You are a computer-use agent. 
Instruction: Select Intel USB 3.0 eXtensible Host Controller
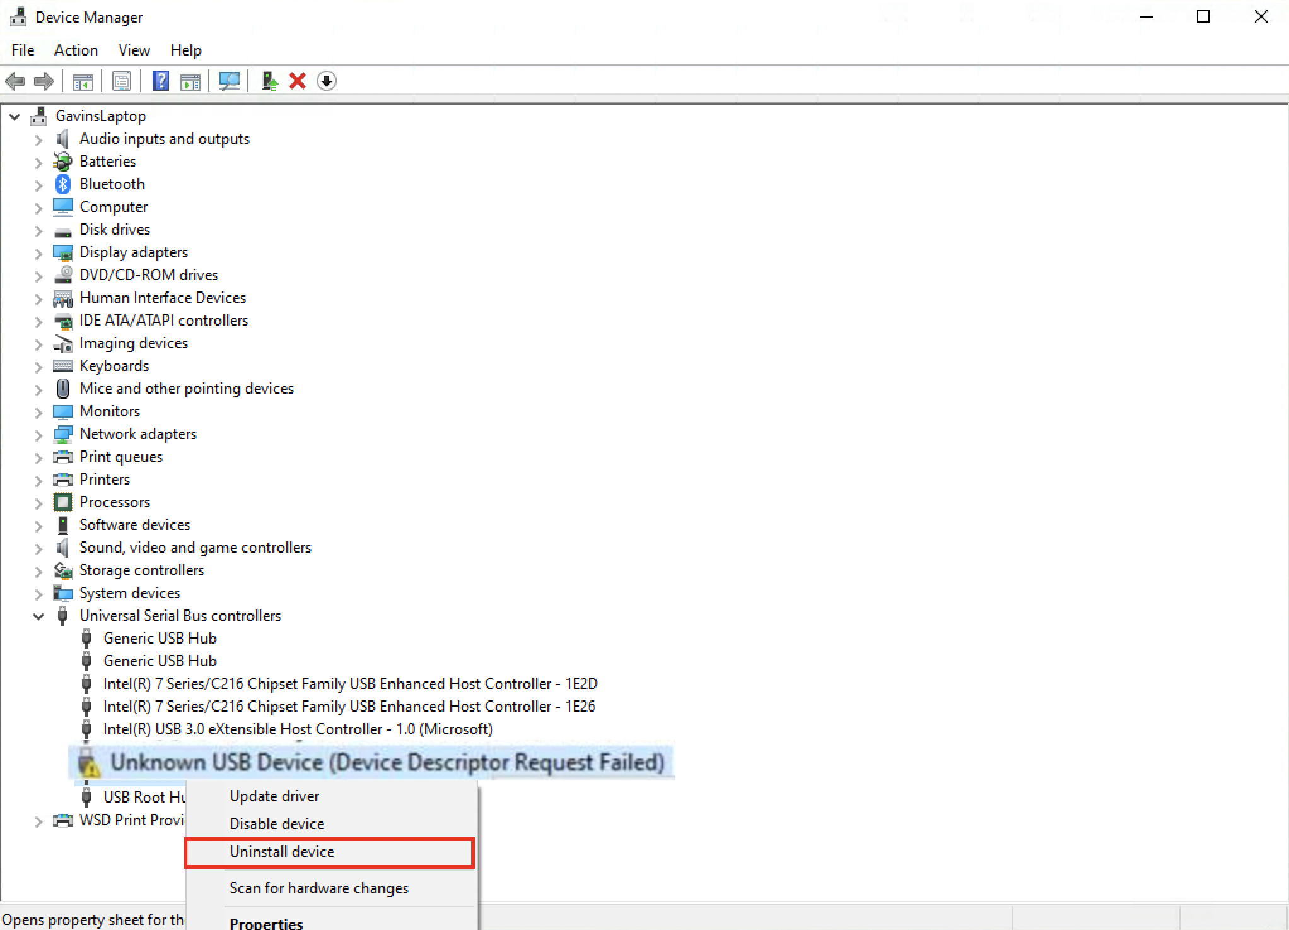[298, 729]
